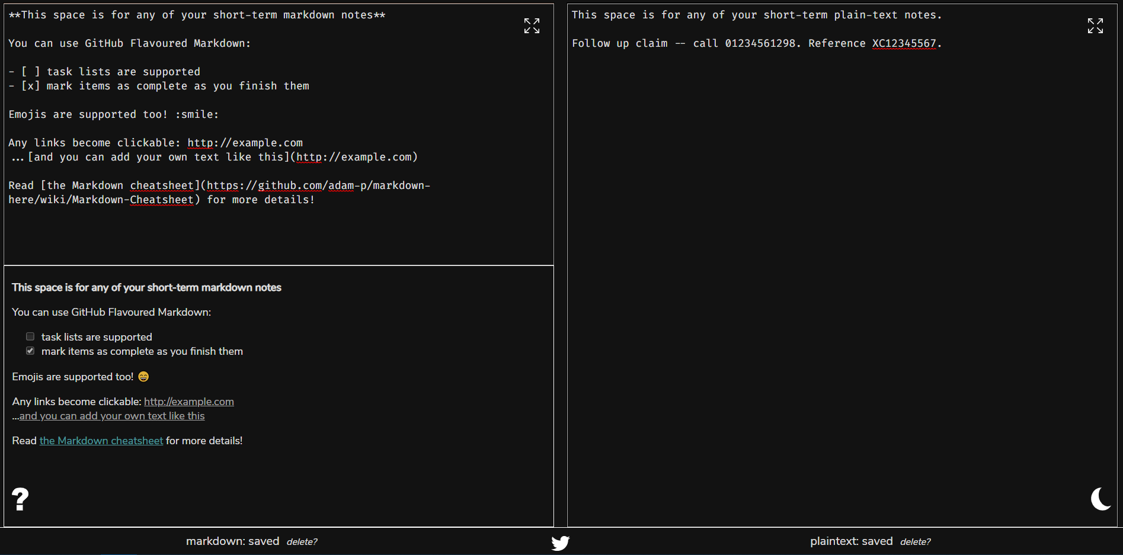Click the 'markdown: saved' status text

tap(233, 541)
